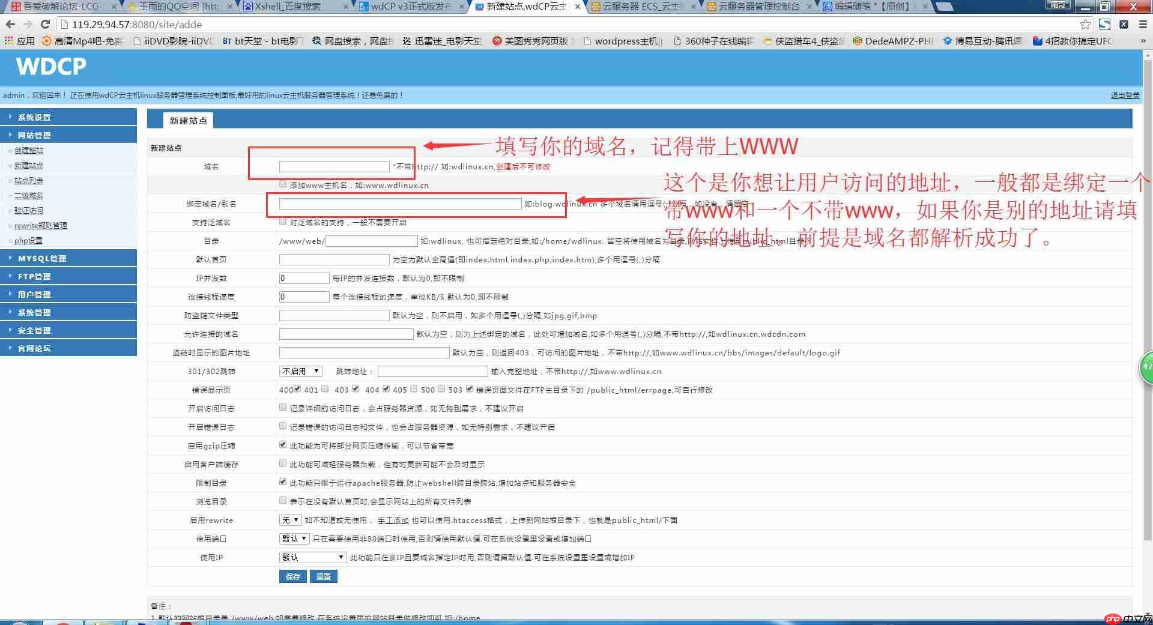The image size is (1153, 625).
Task: Open the 301/302跳转 dropdown
Action: click(x=300, y=371)
